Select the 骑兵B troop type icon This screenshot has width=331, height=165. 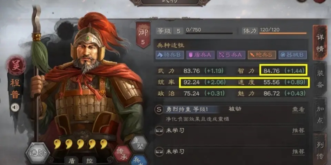point(170,55)
